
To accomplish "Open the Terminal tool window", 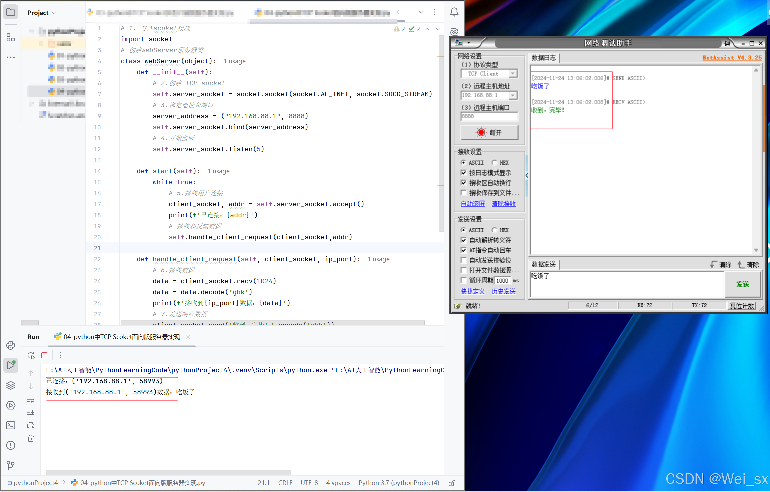I will [11, 425].
